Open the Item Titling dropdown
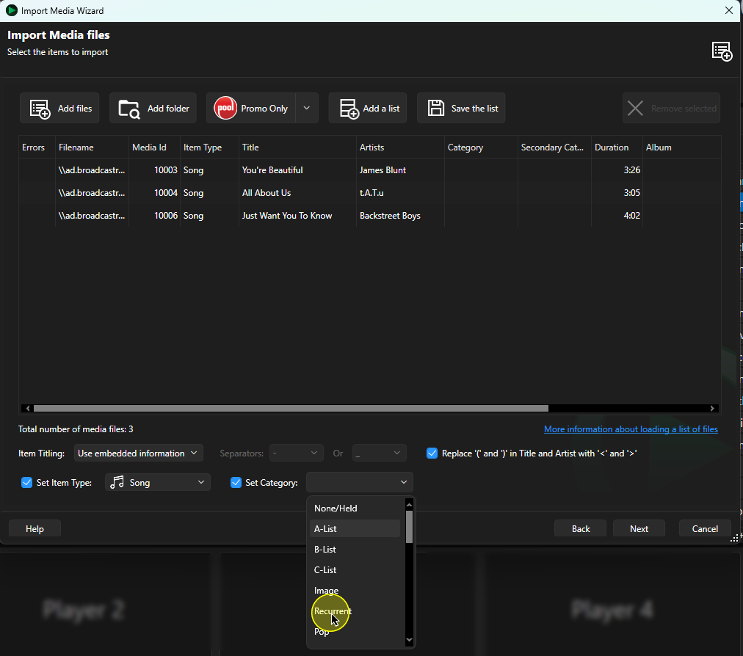The width and height of the screenshot is (743, 656). [138, 453]
